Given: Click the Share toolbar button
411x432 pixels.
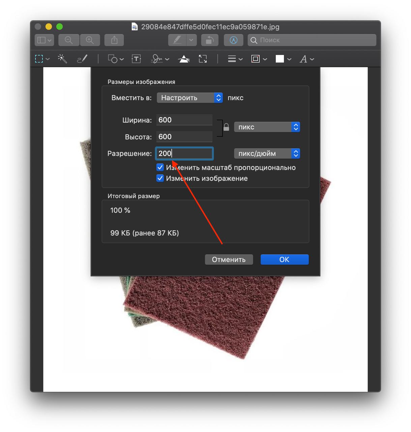Looking at the screenshot, I should point(114,40).
